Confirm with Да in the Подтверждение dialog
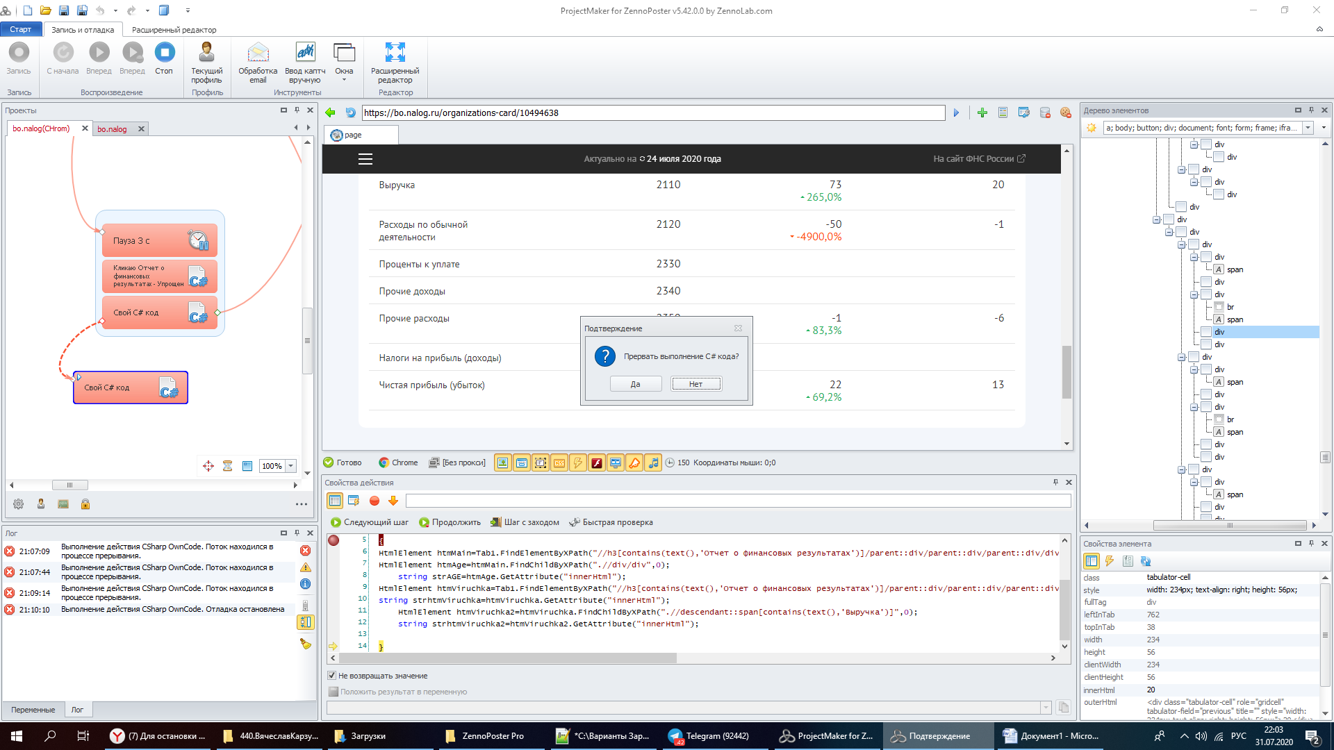The image size is (1334, 750). (x=636, y=384)
